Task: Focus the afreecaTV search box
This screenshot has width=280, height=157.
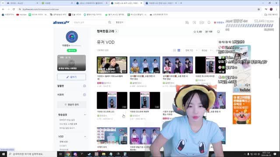Action: (x=90, y=22)
